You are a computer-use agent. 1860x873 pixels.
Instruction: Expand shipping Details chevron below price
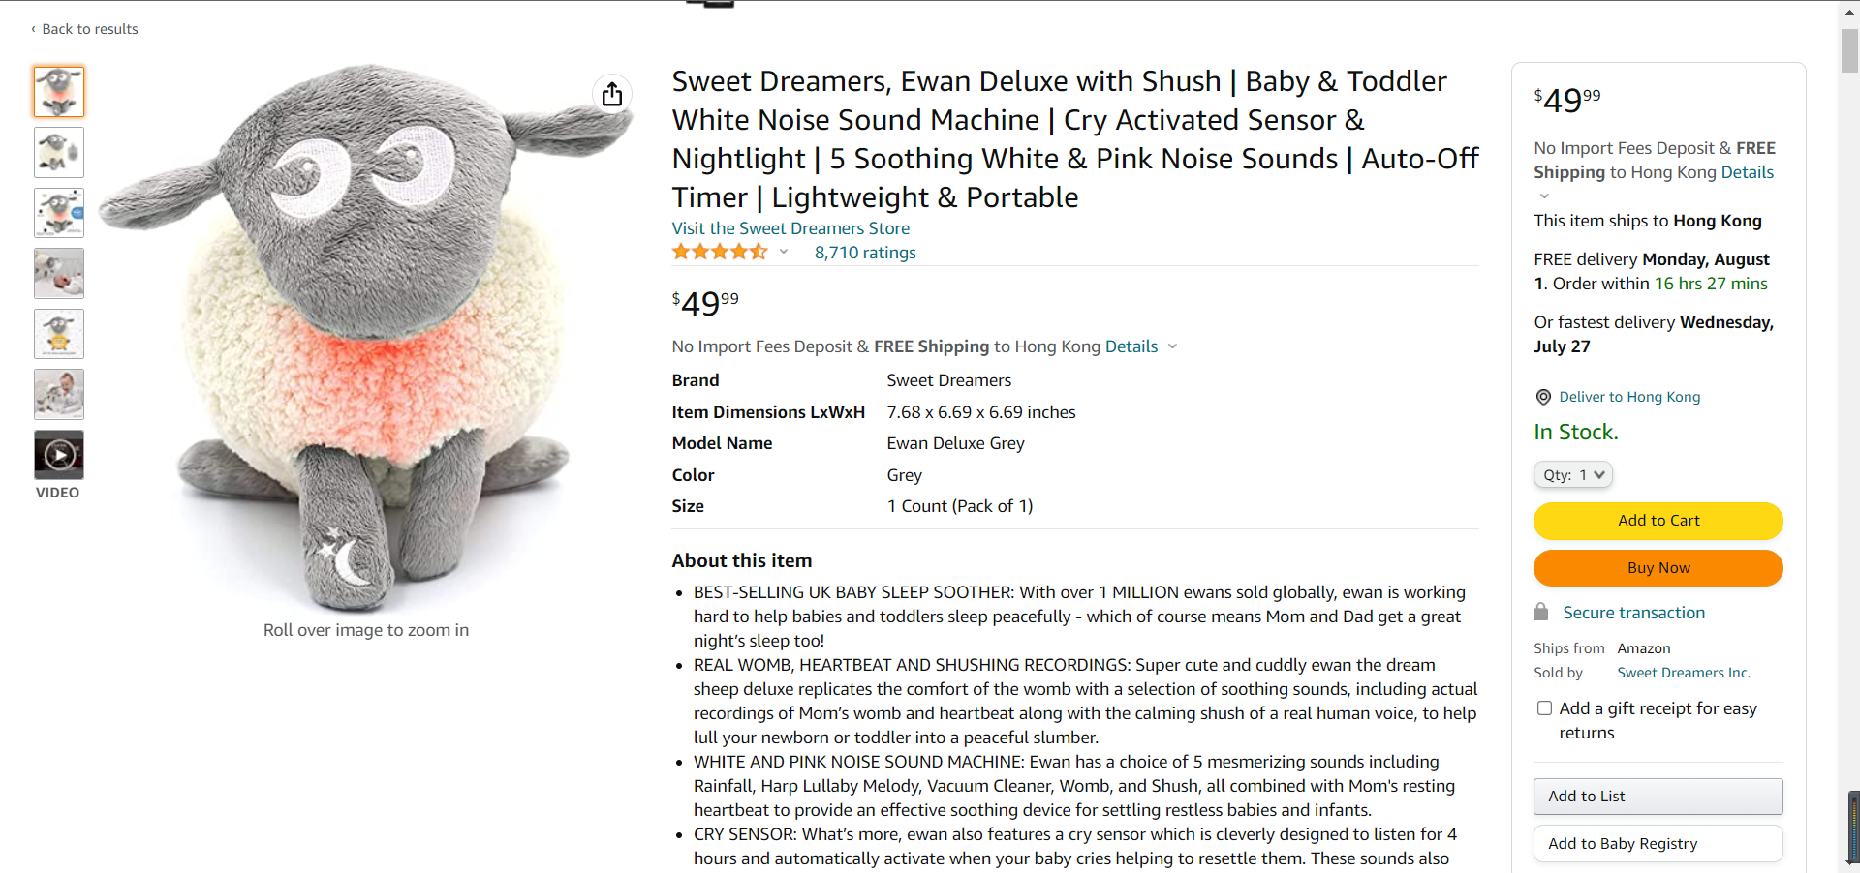click(x=1172, y=346)
